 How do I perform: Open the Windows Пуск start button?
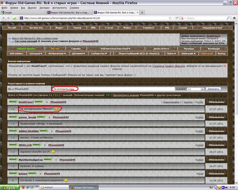tap(10, 188)
